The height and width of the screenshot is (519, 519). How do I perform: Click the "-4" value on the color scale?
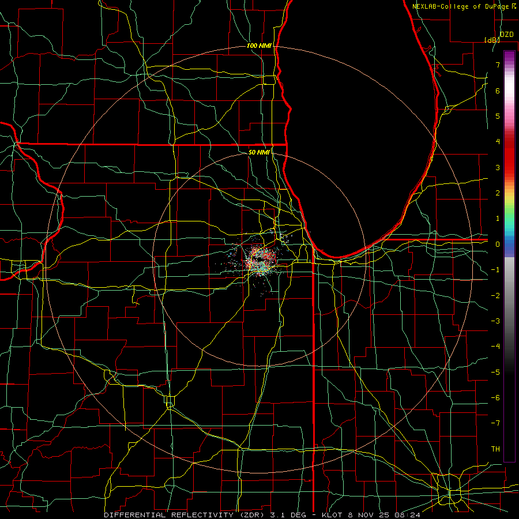tap(495, 347)
